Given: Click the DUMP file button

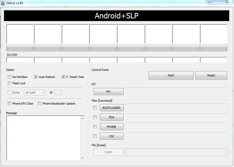Looking at the screenshot, I should (109, 152).
